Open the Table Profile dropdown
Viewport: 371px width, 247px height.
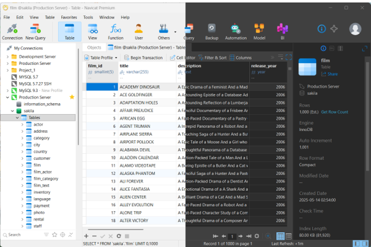point(101,57)
